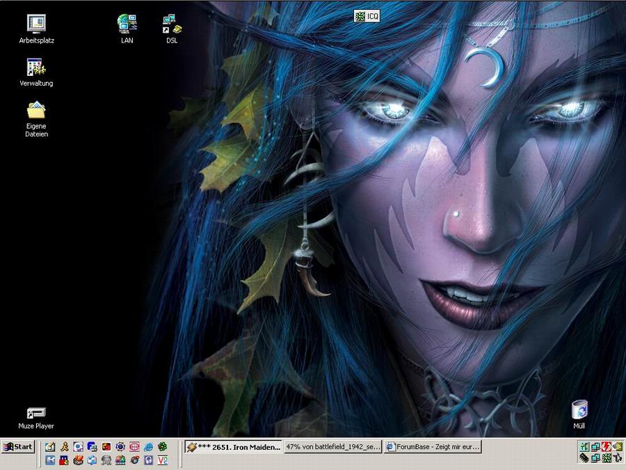The width and height of the screenshot is (626, 470).
Task: Launch the blue folder quick launch icon
Action: pyautogui.click(x=93, y=460)
